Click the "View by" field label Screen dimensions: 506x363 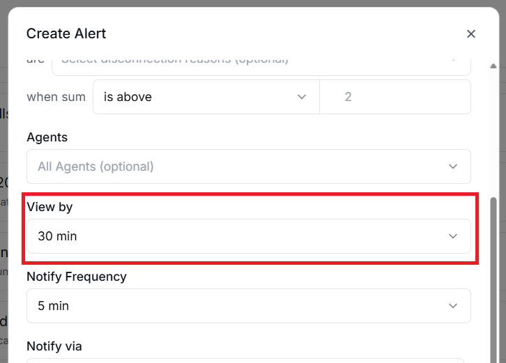tap(49, 207)
